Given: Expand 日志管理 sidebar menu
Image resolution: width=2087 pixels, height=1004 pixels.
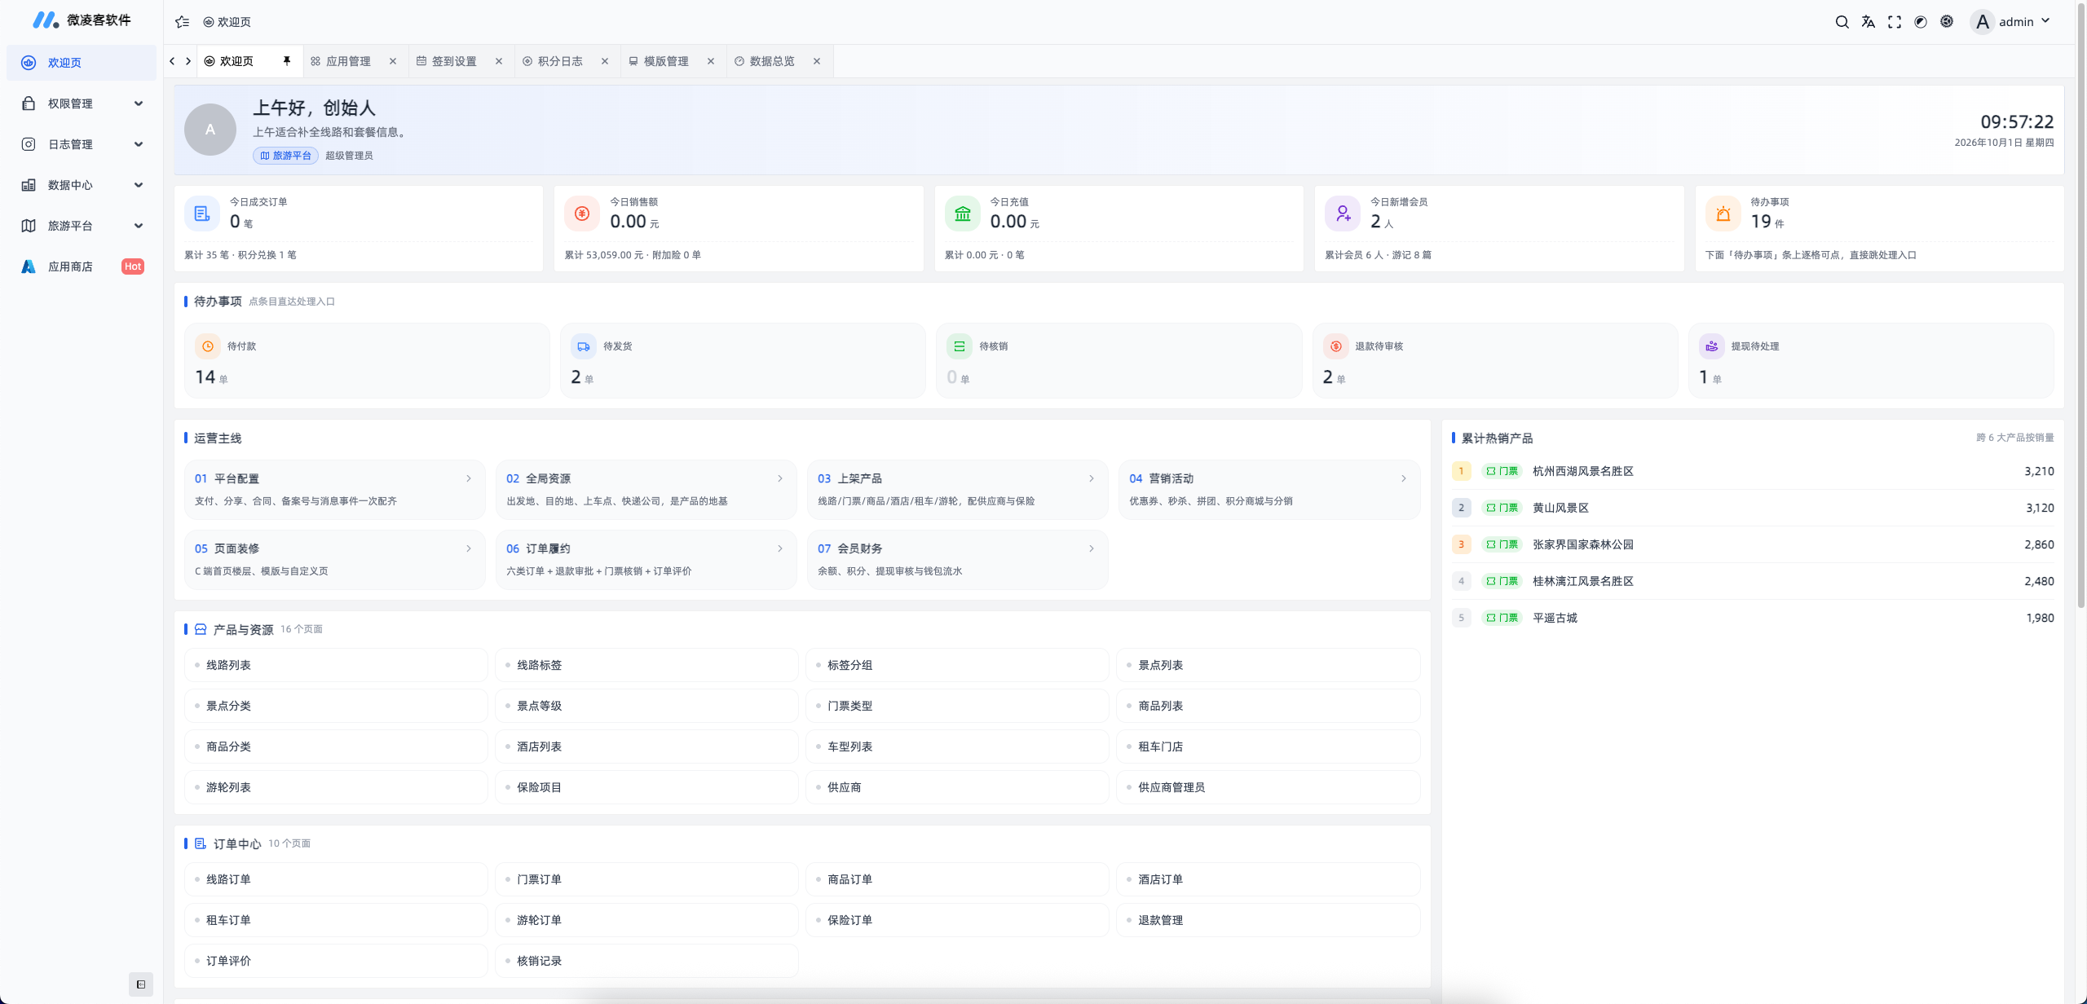Looking at the screenshot, I should pyautogui.click(x=82, y=144).
